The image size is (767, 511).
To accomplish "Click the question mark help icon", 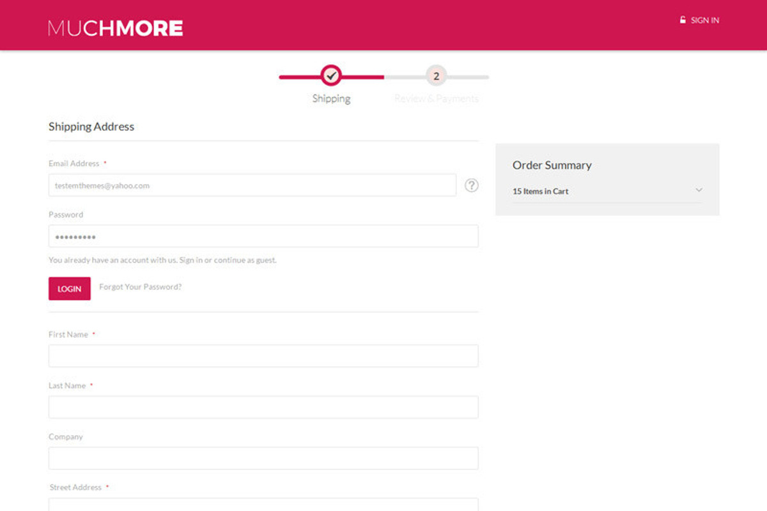I will 471,185.
